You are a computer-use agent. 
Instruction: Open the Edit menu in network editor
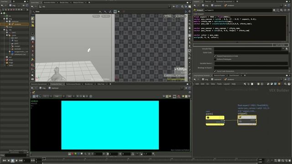[203, 84]
